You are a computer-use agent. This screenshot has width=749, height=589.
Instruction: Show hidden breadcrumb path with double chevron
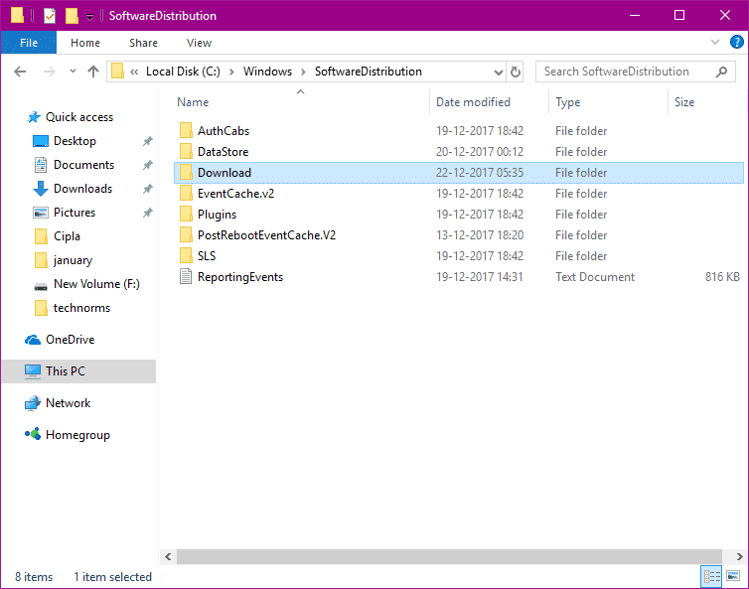[134, 72]
